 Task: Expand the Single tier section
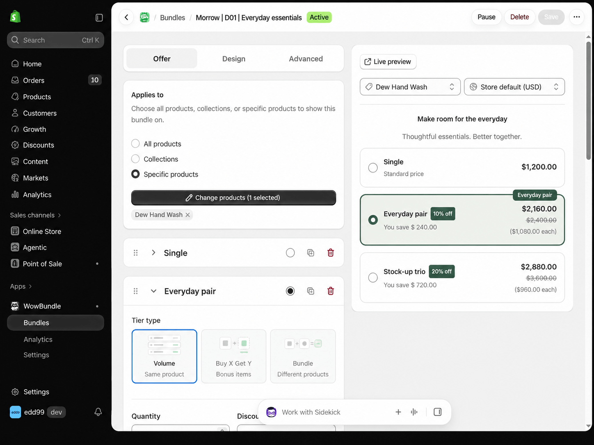click(153, 252)
